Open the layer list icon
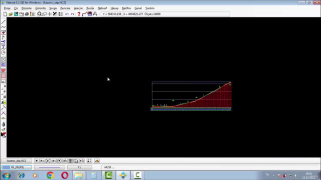This screenshot has height=180, width=321. coord(32,14)
